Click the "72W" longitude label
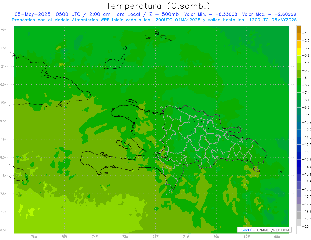The width and height of the screenshot is (311, 240). pos(155,236)
